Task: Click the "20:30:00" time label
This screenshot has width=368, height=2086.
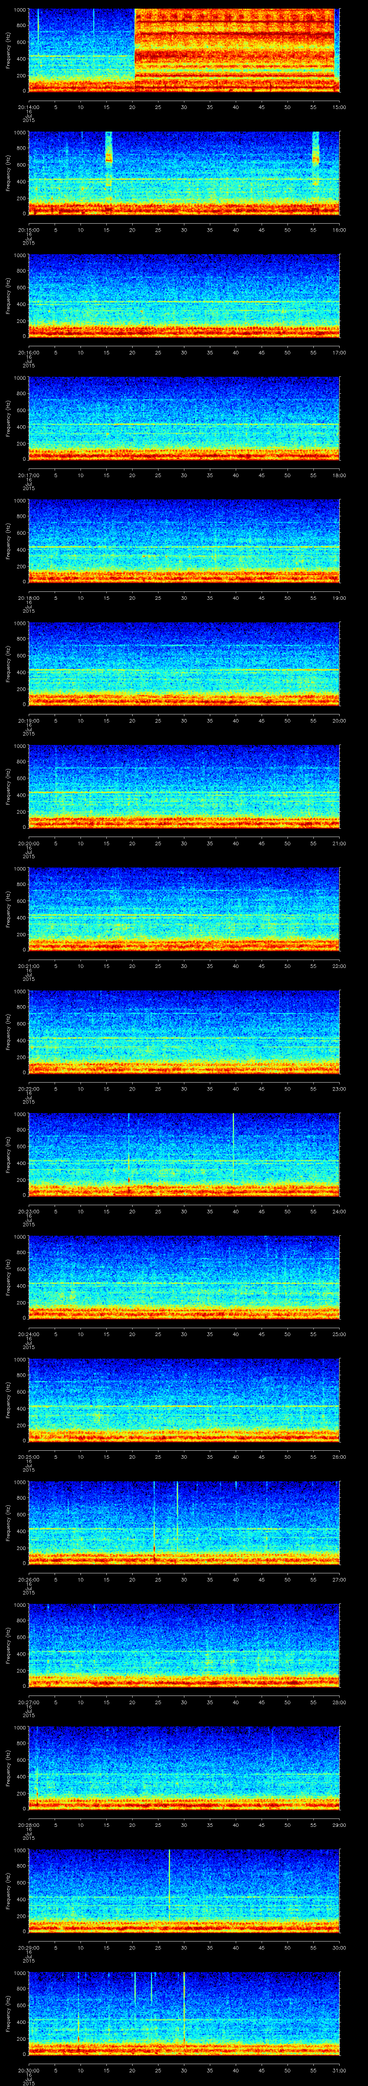Action: (x=28, y=2070)
